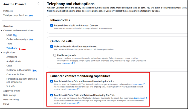Screen dimensions: 188x109
Task: Click external link icon after barge chats Learn more
Action: point(78,103)
